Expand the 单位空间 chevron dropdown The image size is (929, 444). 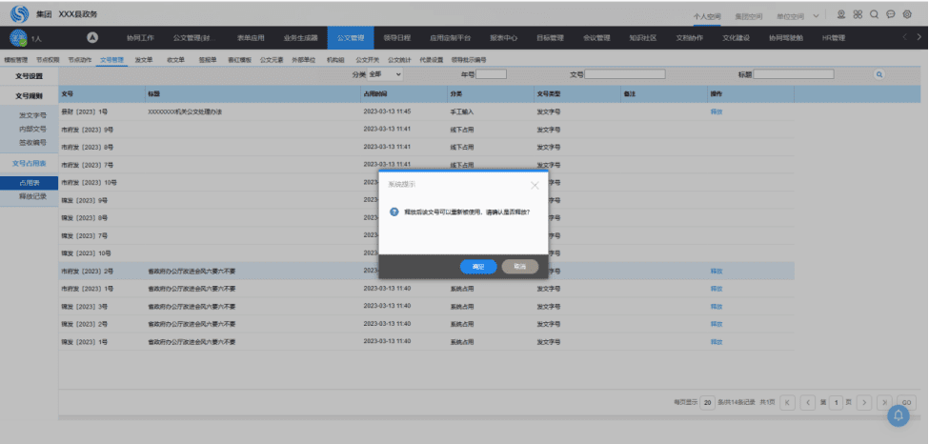pos(816,16)
